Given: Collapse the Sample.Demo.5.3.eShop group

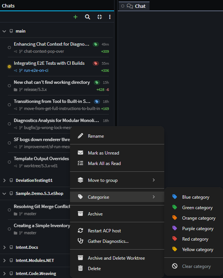Looking at the screenshot, I should tap(4, 193).
